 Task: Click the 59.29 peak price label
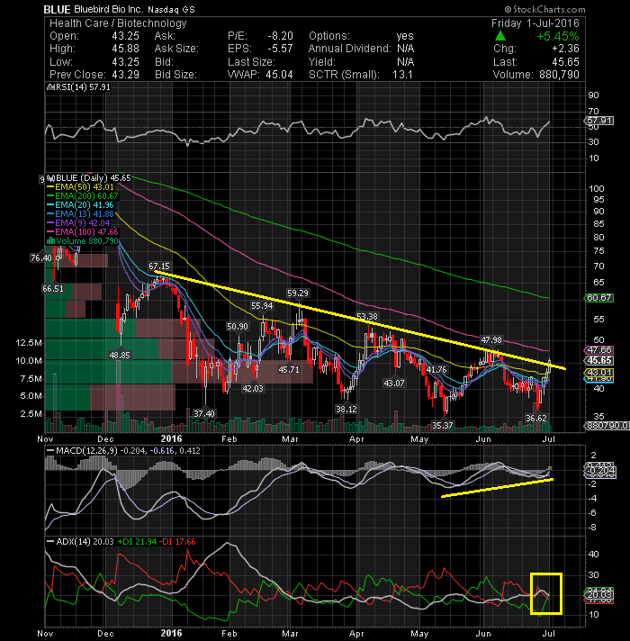[x=298, y=293]
